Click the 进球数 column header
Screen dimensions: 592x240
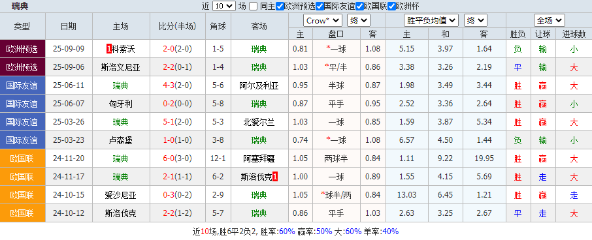[x=574, y=35]
